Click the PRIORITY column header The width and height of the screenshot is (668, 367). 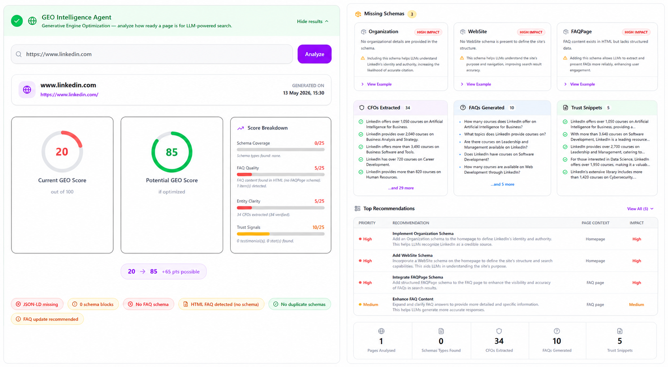click(x=367, y=223)
